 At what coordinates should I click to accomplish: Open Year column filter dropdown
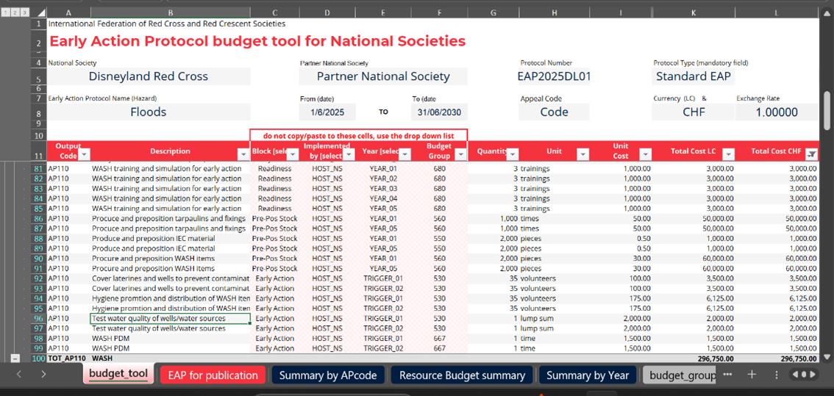click(404, 155)
